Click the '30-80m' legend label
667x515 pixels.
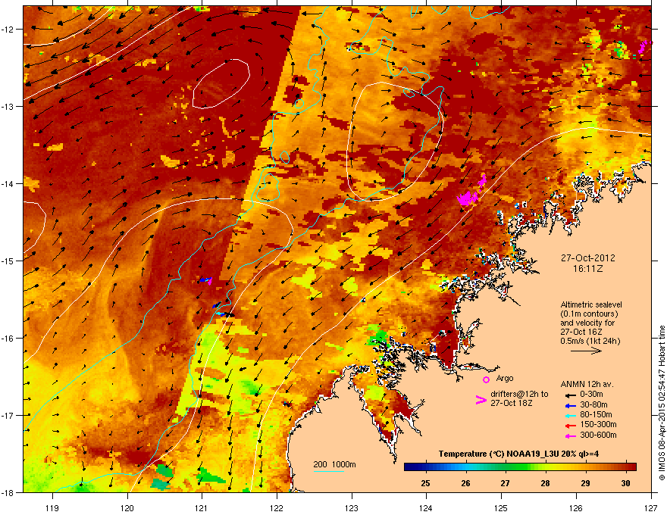click(593, 404)
